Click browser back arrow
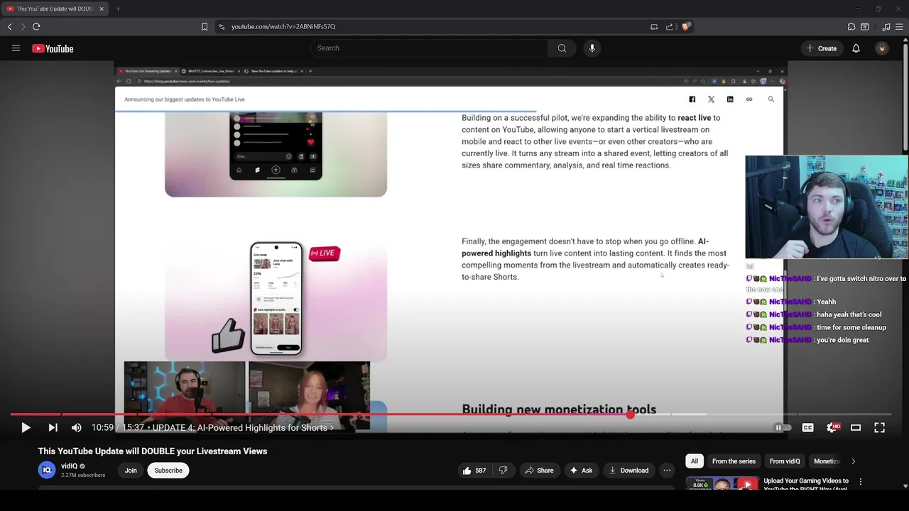 [x=10, y=26]
